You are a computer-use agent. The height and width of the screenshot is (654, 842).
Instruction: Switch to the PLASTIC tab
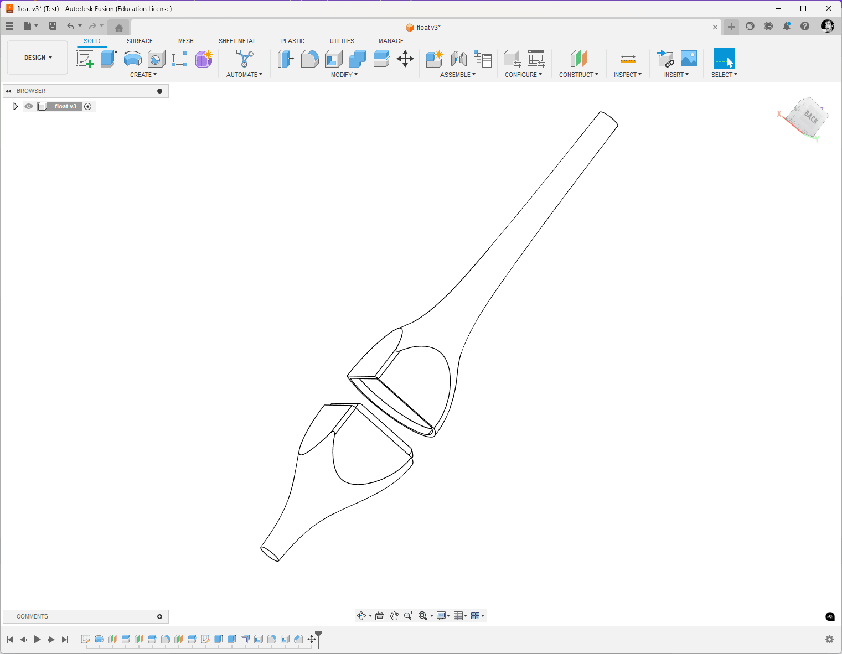tap(293, 41)
